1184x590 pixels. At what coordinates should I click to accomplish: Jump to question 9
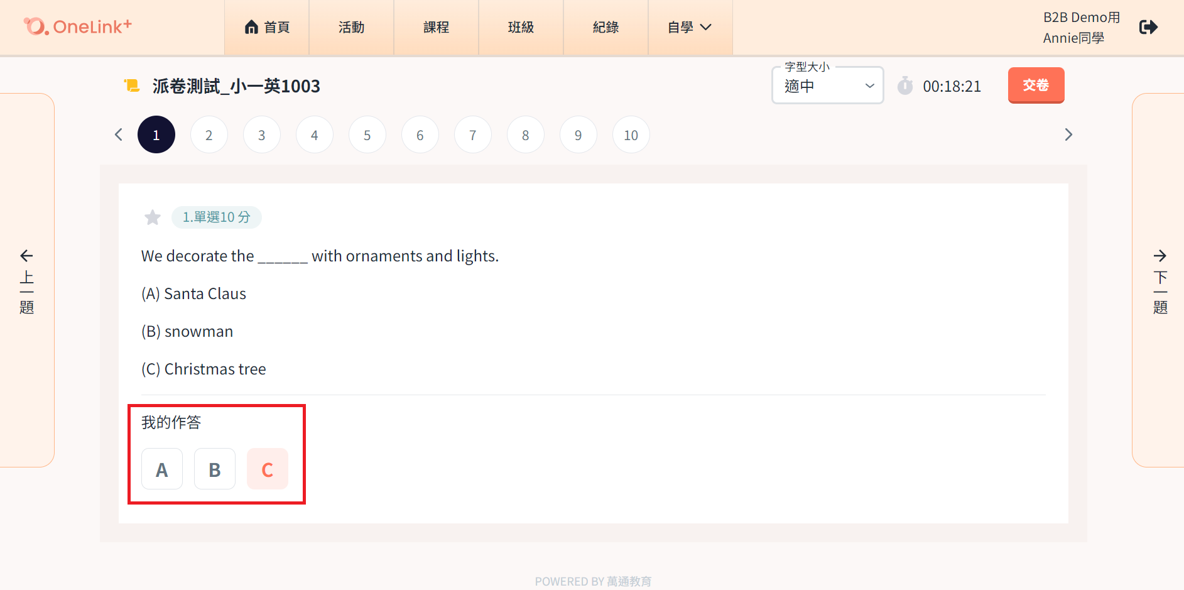(x=578, y=134)
